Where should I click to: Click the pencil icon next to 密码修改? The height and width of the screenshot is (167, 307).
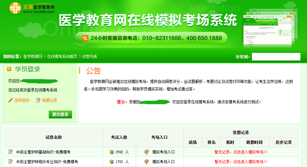coord(11,100)
